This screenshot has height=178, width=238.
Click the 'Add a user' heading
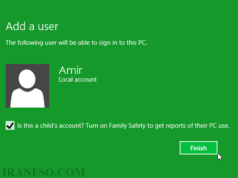[x=32, y=26]
